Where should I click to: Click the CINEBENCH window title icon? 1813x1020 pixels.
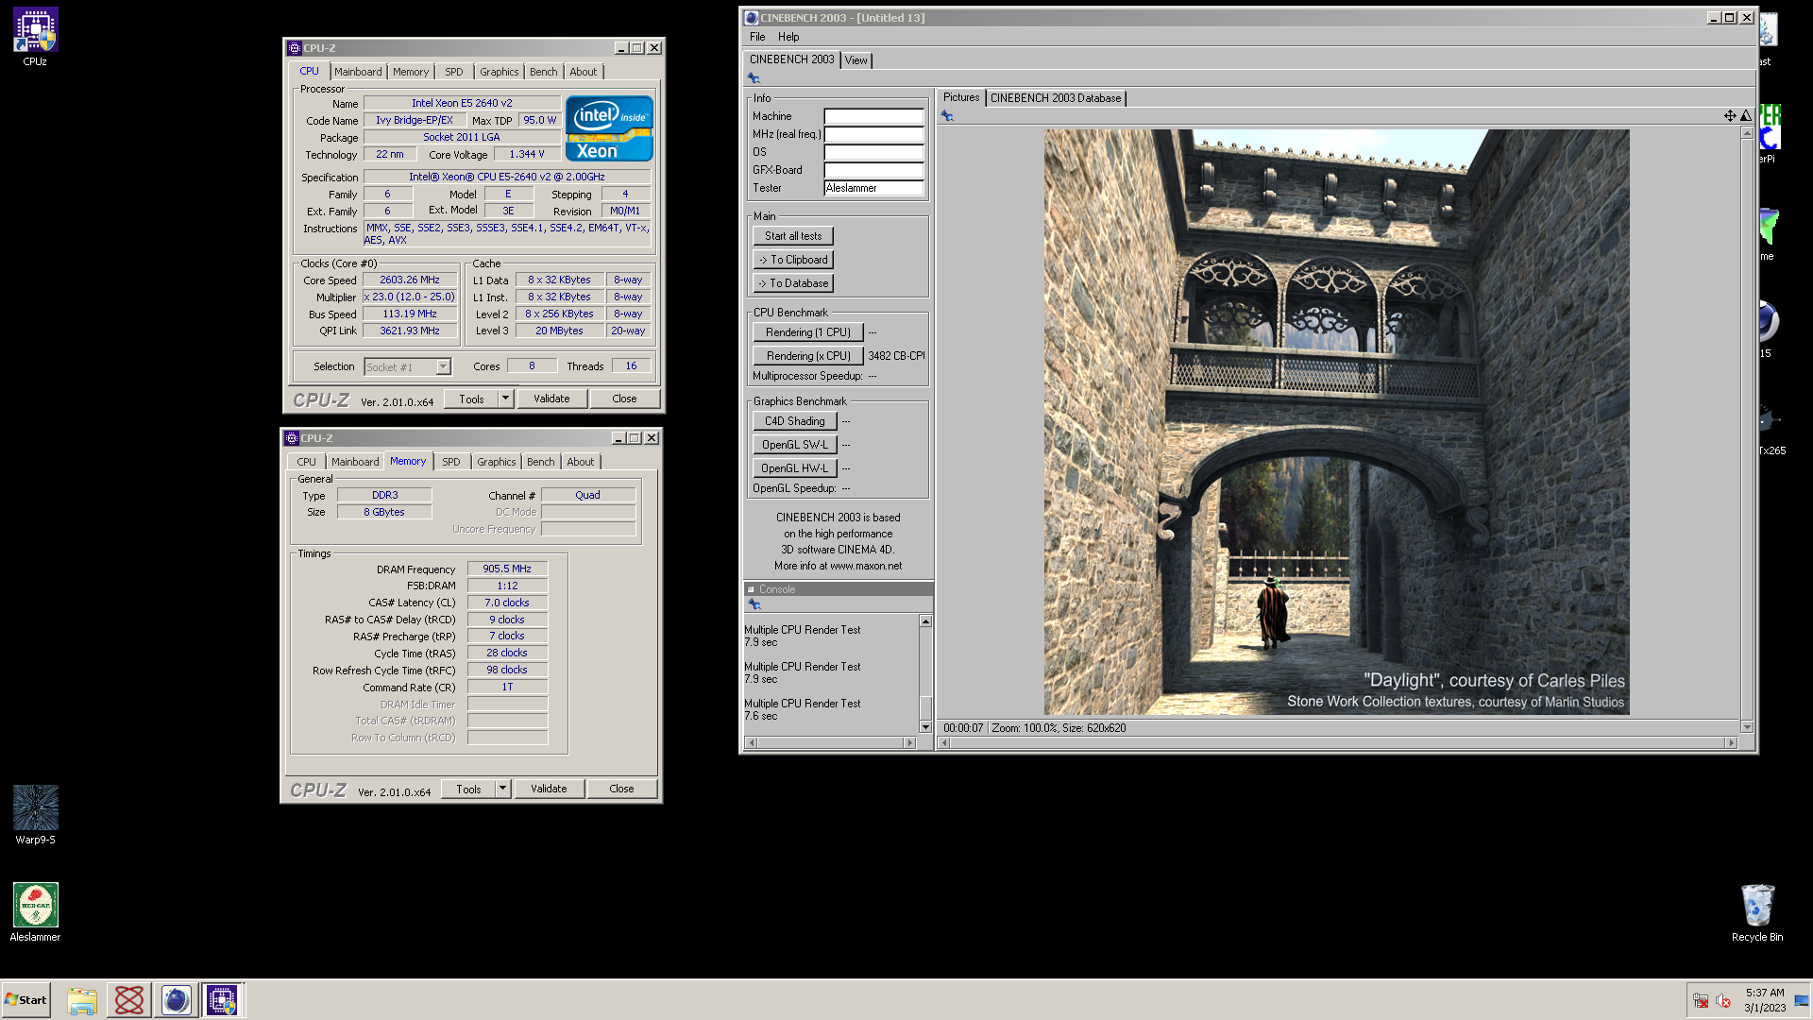[x=752, y=18]
